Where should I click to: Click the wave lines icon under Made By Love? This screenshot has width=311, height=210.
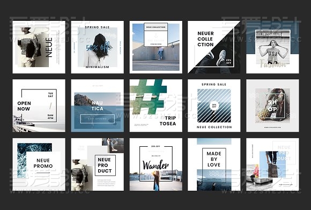(x=214, y=174)
